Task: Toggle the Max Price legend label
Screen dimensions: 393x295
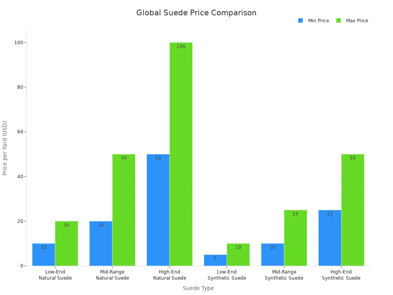Action: [x=357, y=21]
